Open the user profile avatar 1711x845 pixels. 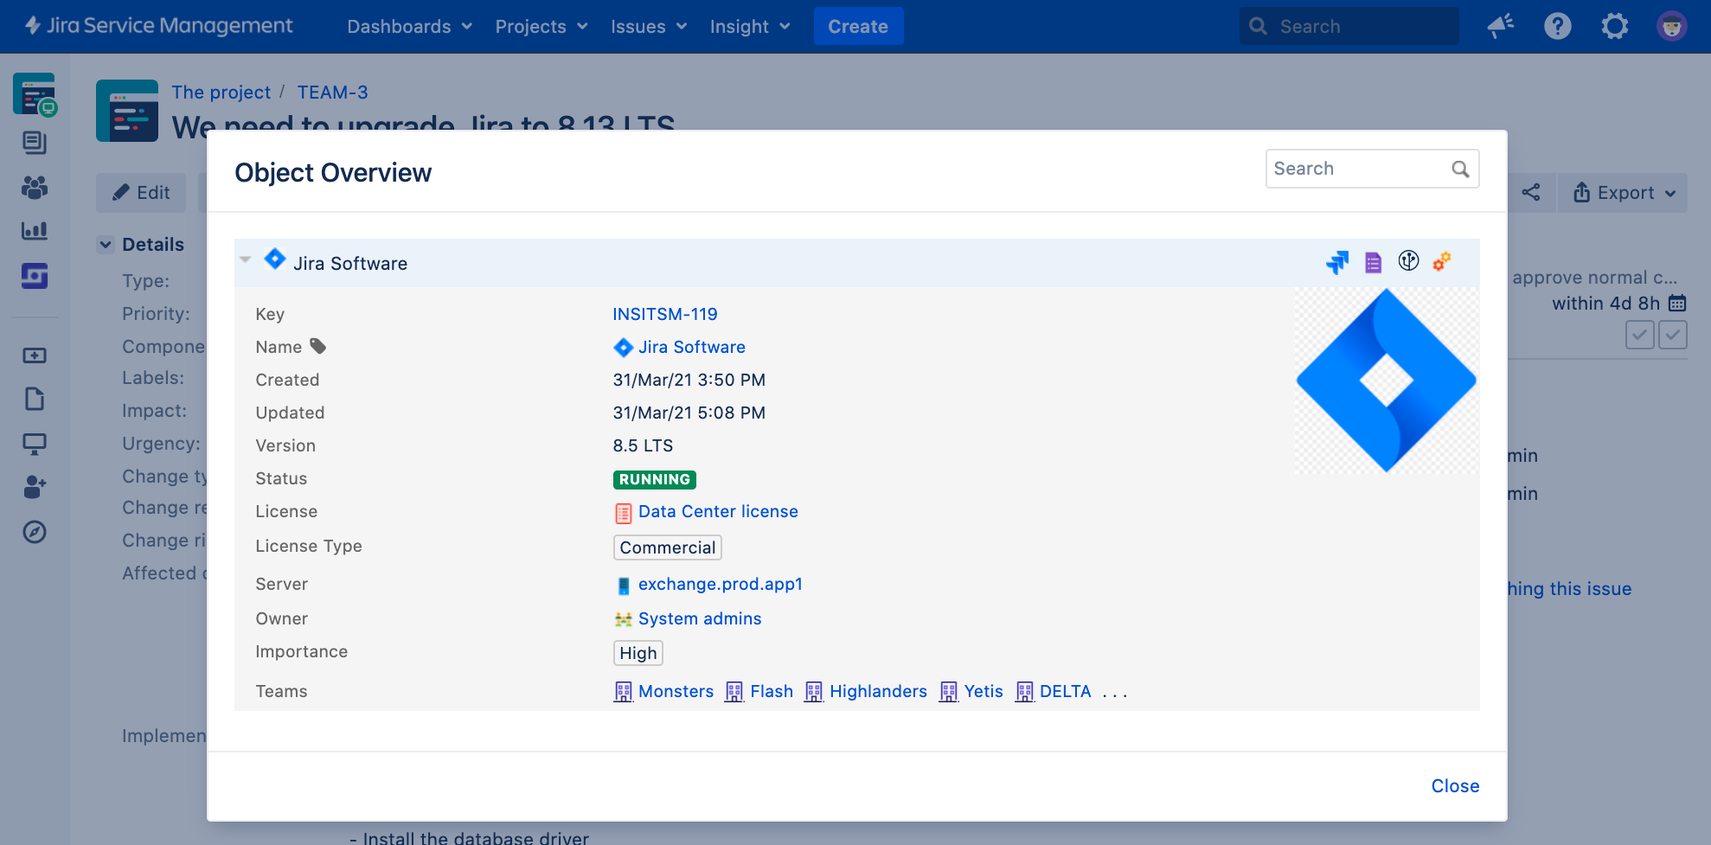(1671, 26)
